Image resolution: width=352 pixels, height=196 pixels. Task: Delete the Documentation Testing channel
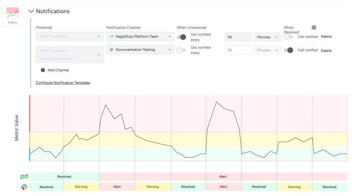tap(326, 51)
